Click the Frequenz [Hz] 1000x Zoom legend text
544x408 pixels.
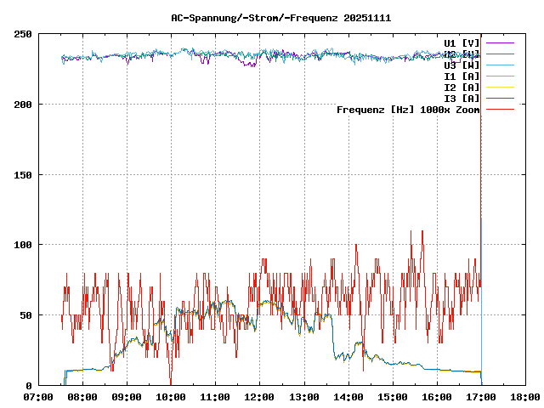pos(408,109)
